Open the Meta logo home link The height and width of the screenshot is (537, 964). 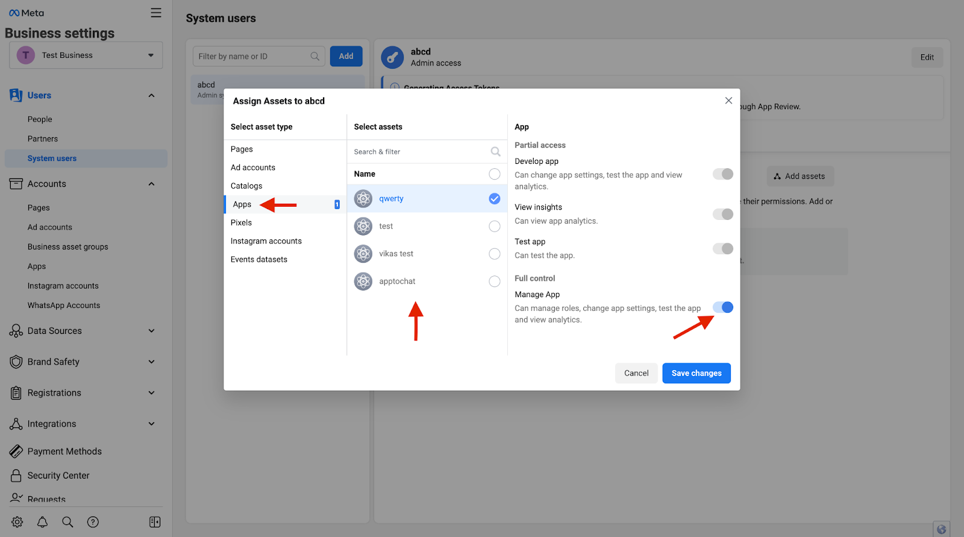27,13
